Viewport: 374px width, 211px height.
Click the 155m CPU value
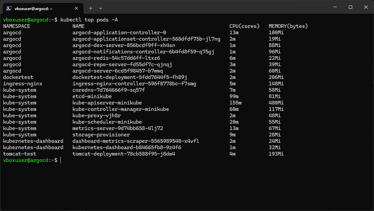pyautogui.click(x=235, y=103)
